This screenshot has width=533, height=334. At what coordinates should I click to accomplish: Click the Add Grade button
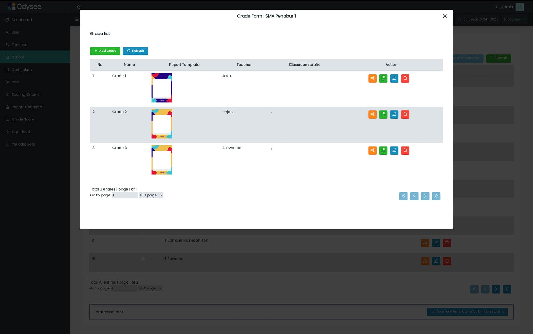click(105, 51)
